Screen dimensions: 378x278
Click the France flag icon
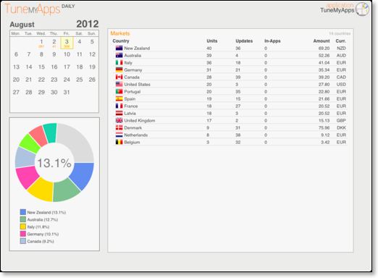coord(119,106)
